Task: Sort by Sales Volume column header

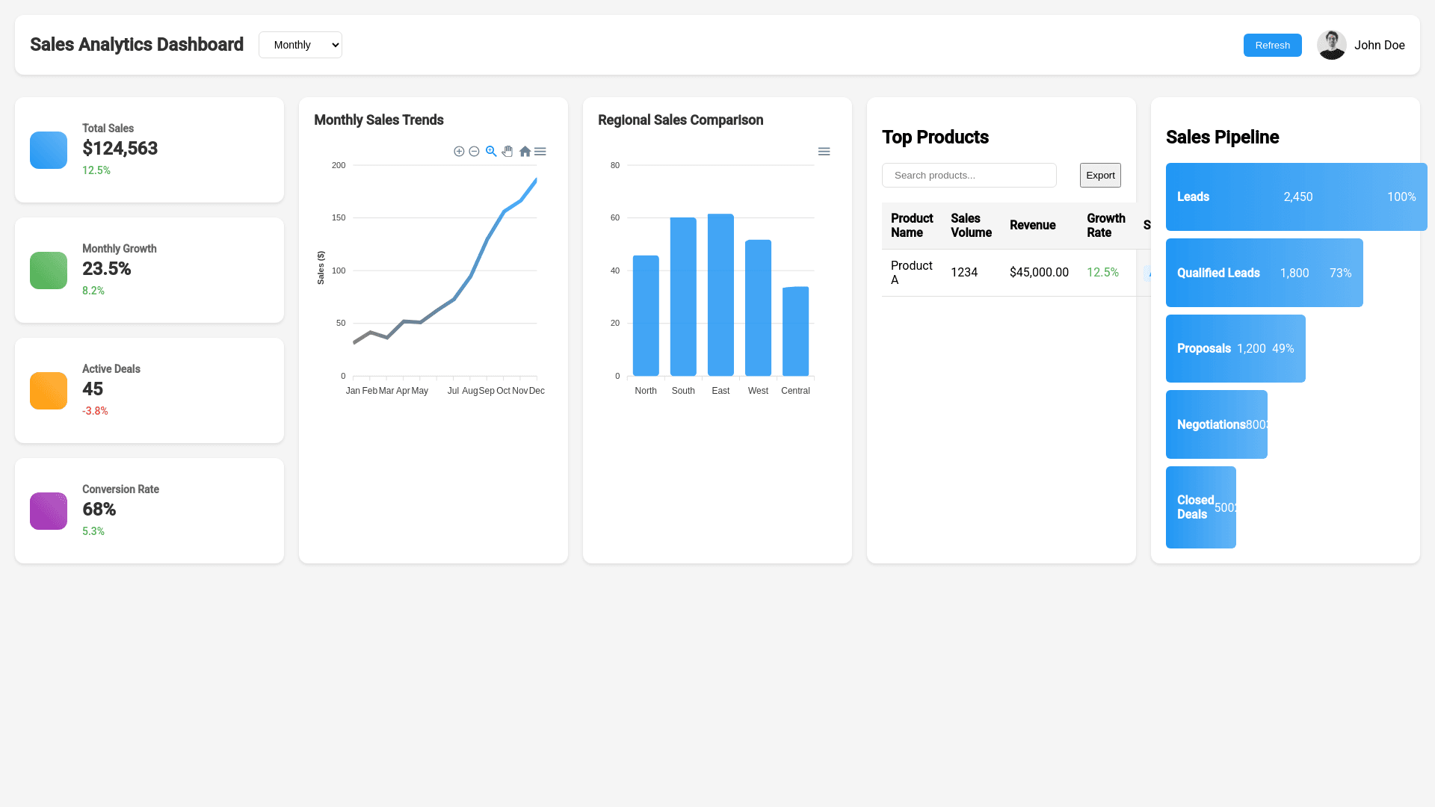Action: pos(971,226)
